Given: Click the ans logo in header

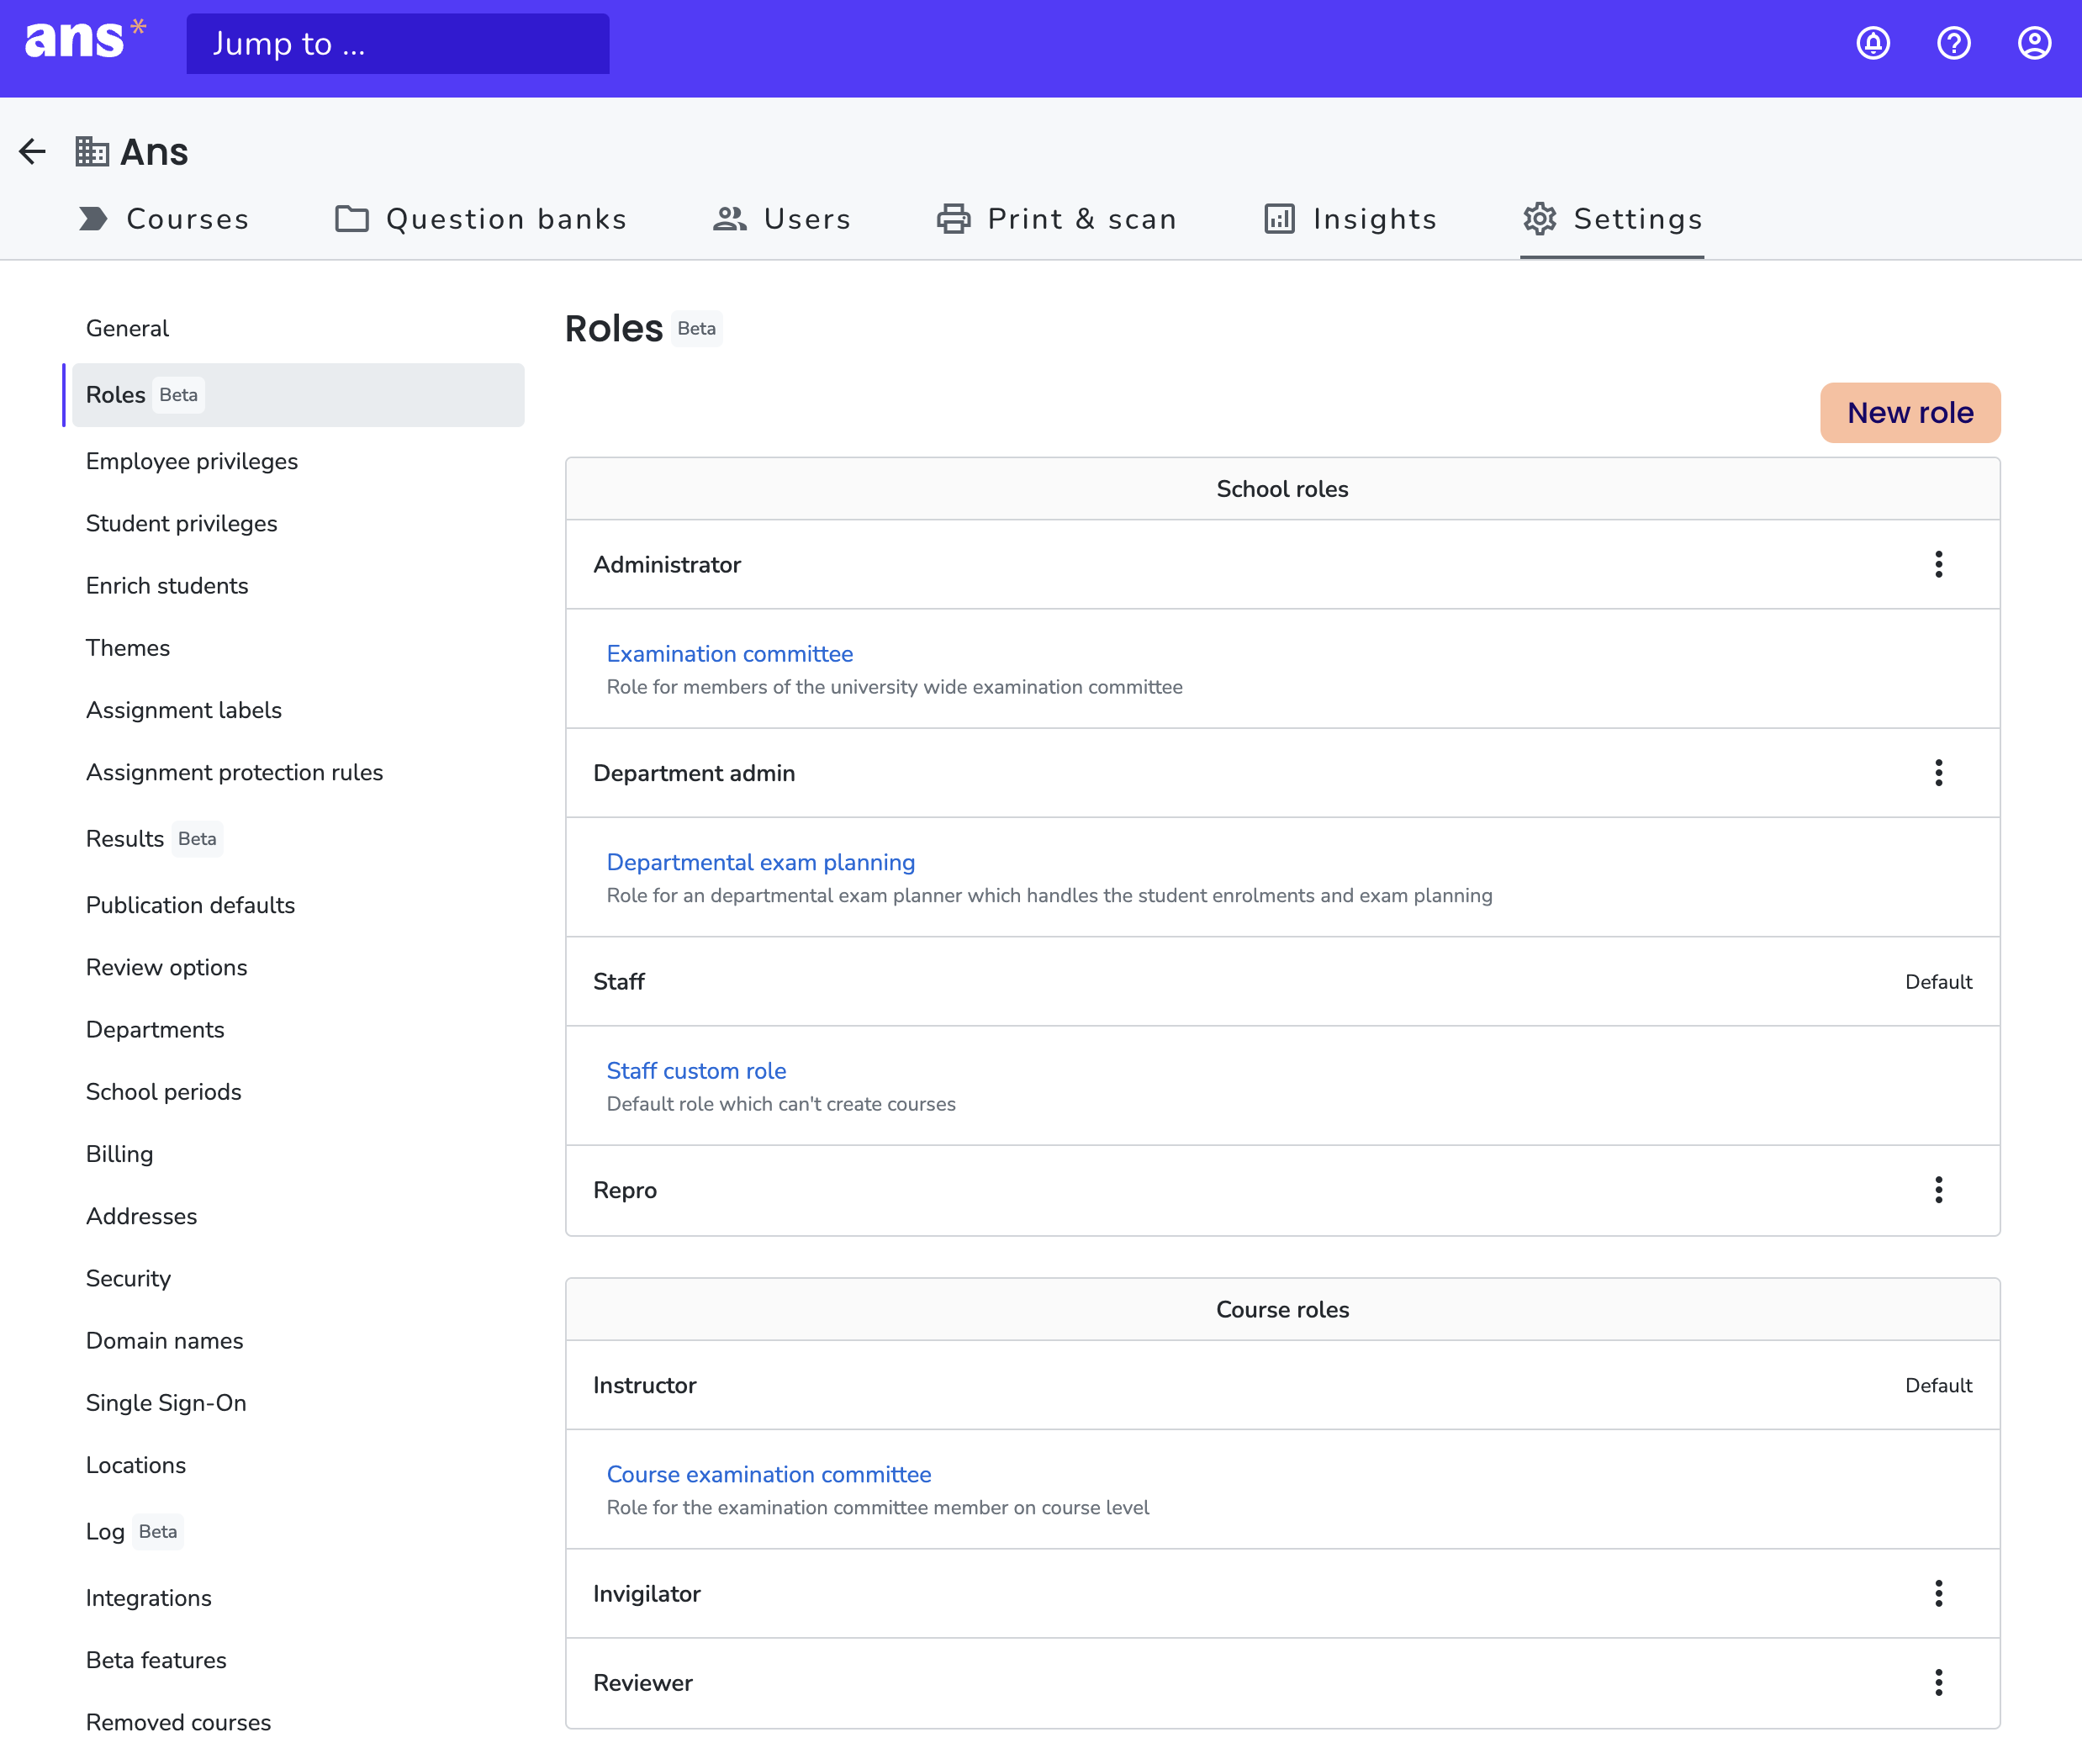Looking at the screenshot, I should (85, 40).
